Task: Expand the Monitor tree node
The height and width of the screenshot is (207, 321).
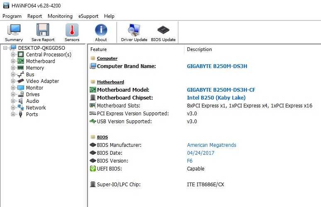Action: coord(13,88)
